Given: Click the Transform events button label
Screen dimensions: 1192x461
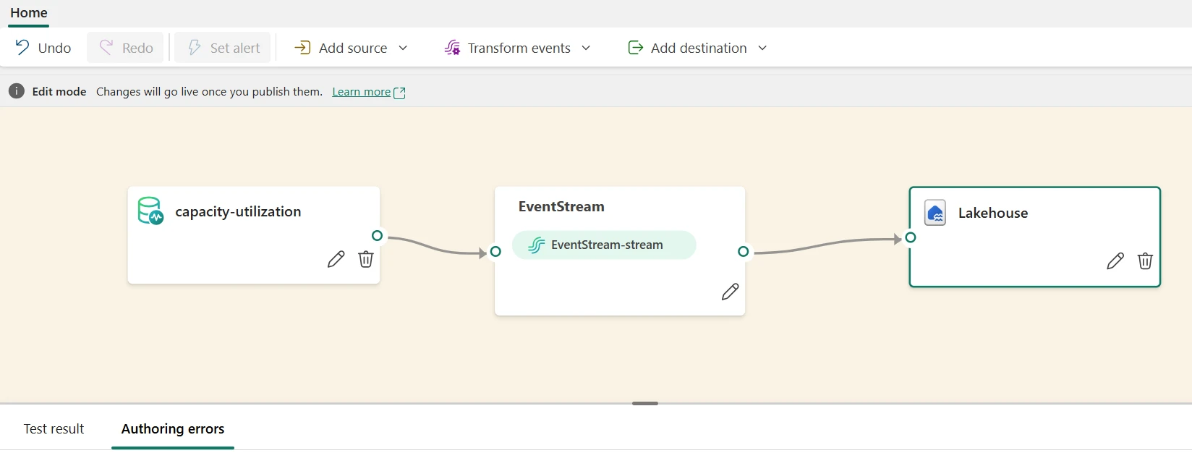Looking at the screenshot, I should pos(519,48).
